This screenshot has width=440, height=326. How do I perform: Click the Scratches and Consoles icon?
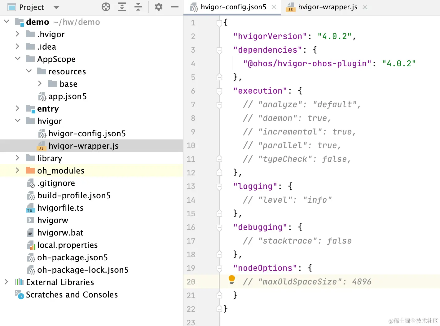click(19, 295)
